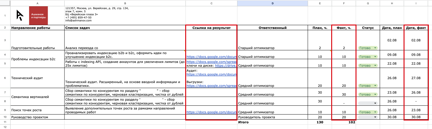This screenshot has height=129, width=432.
Task: Select column I header
Action: [x=416, y=3]
